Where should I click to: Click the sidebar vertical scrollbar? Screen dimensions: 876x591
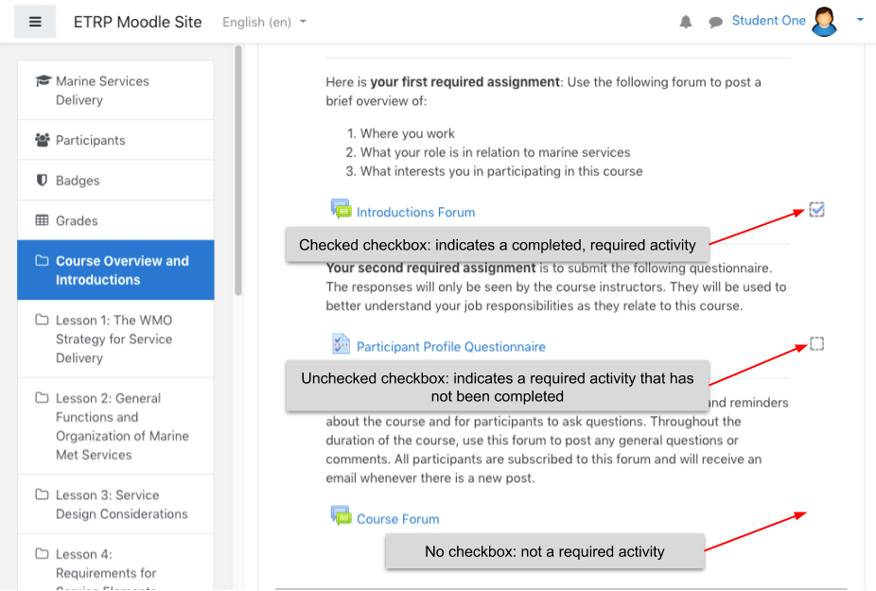tap(238, 170)
